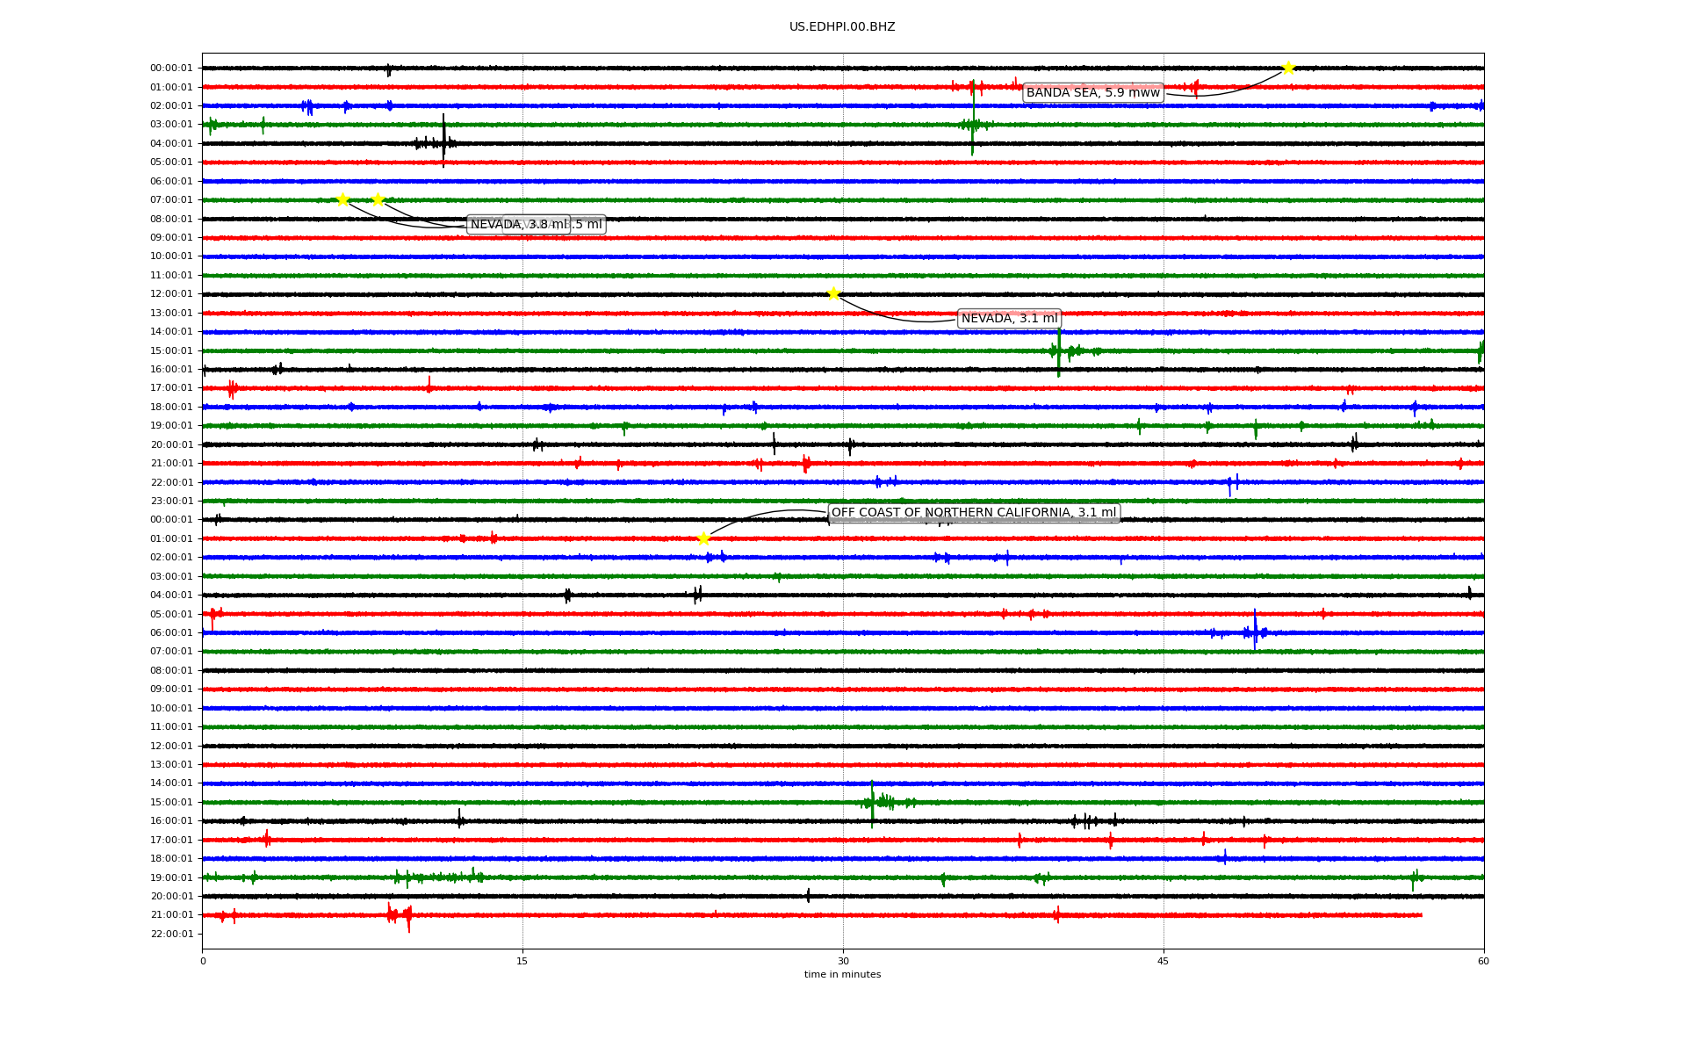This screenshot has width=1686, height=1054.
Task: Select the BANDA SEA, 5.9 mww label
Action: click(x=1093, y=93)
